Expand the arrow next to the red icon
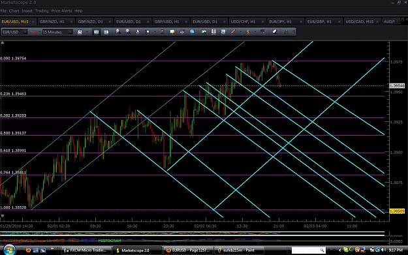408x255 pixels. point(40,32)
